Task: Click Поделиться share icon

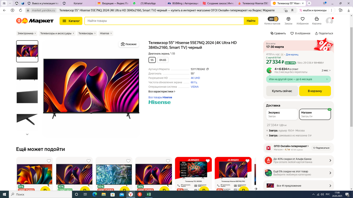Action: pos(324,33)
